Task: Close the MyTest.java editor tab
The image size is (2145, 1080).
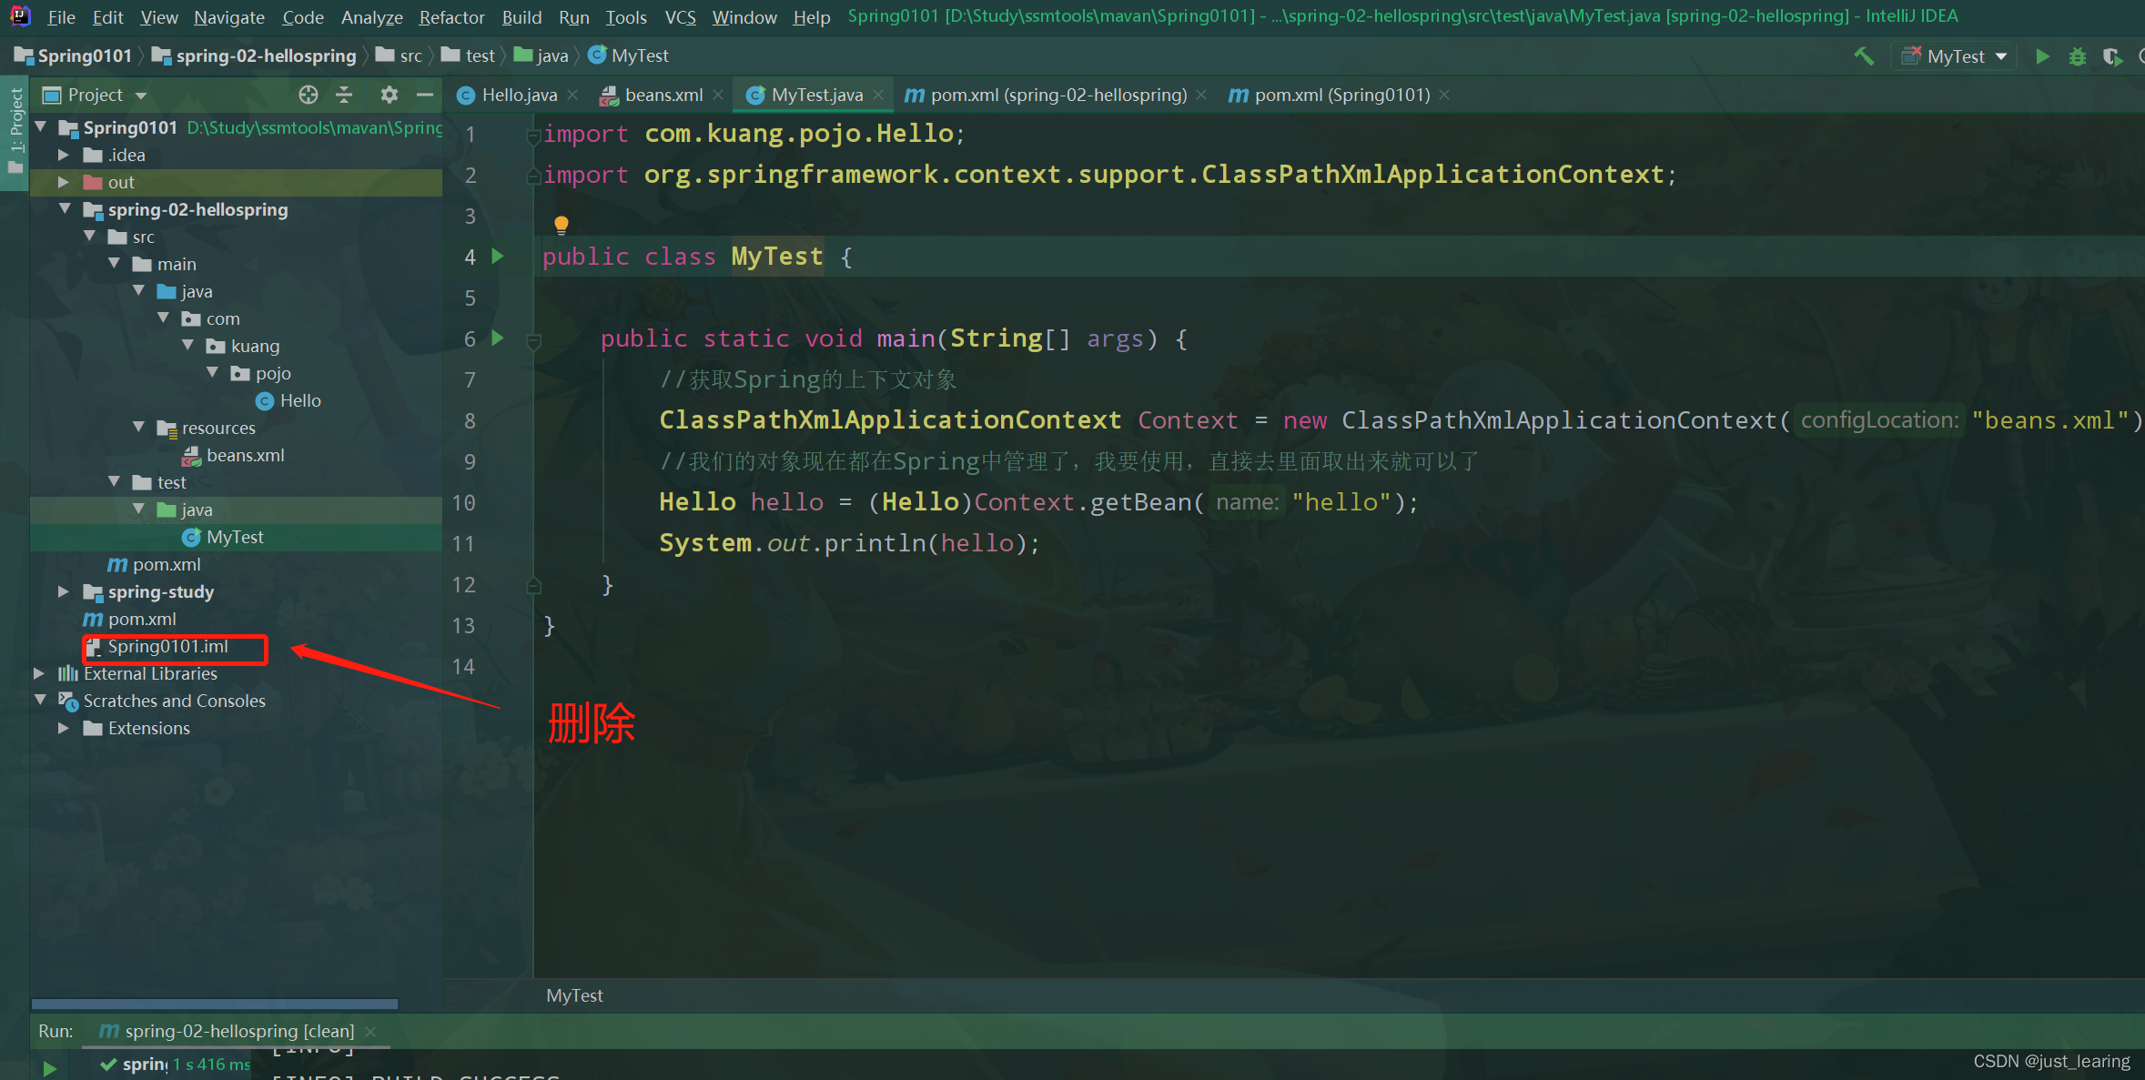Action: coord(877,94)
